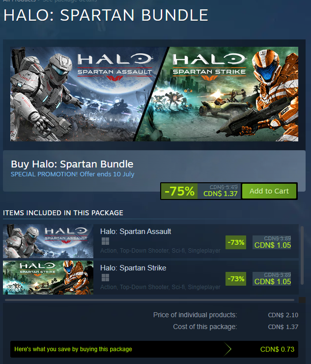Image resolution: width=311 pixels, height=364 pixels.
Task: Click the Windows icon under Halo: Spartan Strike
Action: (105, 278)
